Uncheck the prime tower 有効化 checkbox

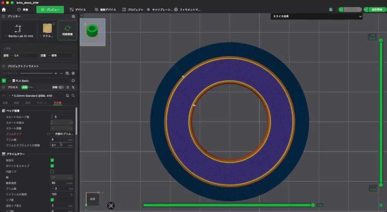coord(52,160)
